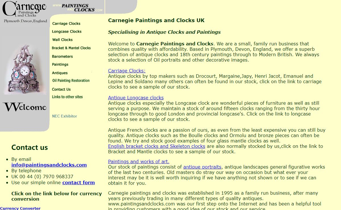Click the Carnegie Paintings and Clocks logo
The height and width of the screenshot is (210, 341).
tap(25, 12)
